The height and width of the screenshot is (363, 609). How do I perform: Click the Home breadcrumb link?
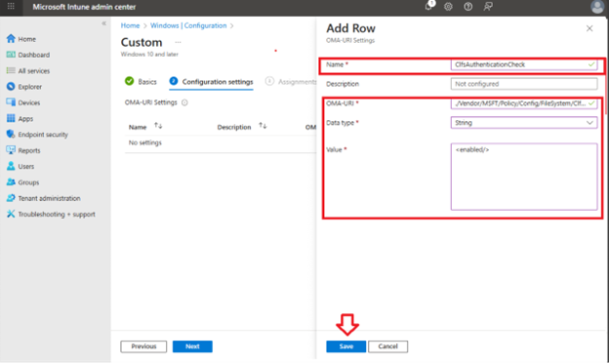point(130,25)
